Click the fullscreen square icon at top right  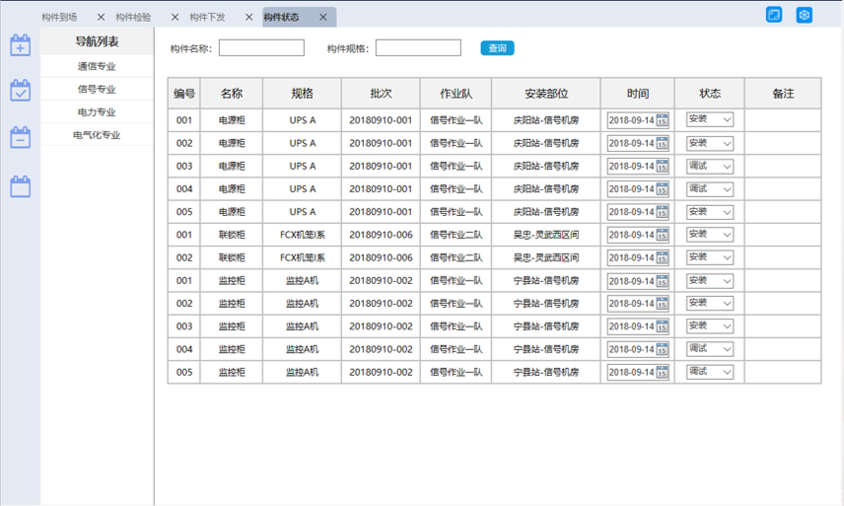point(775,15)
